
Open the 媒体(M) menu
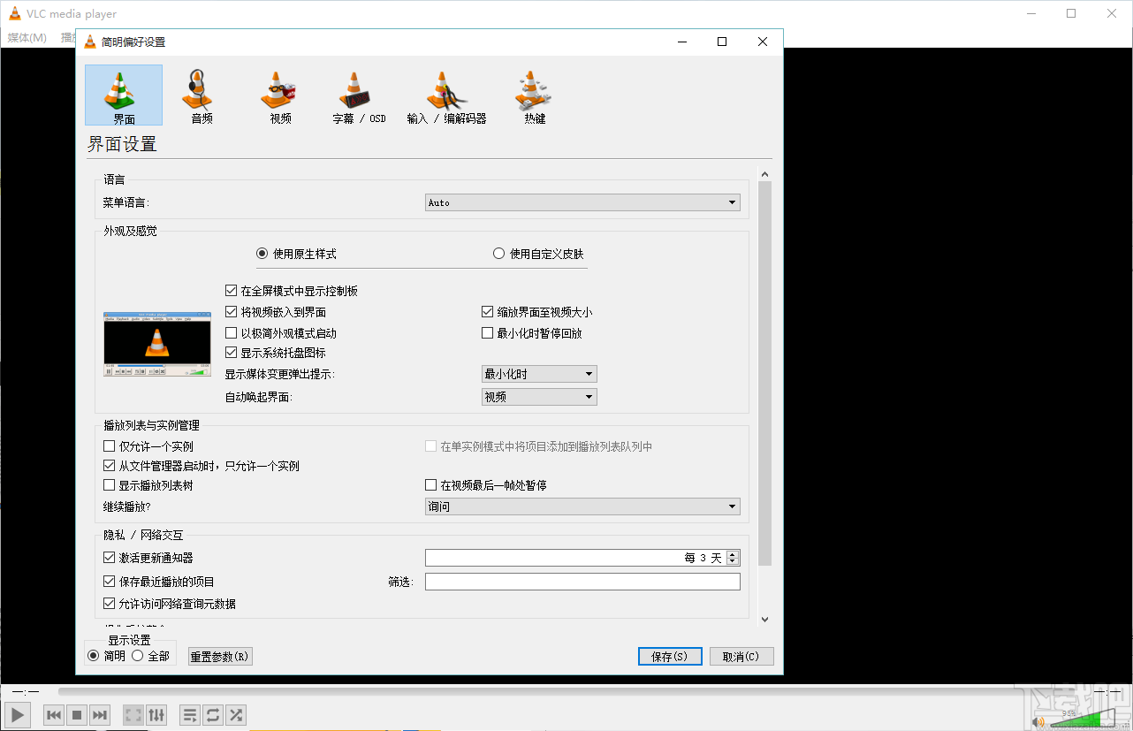(x=27, y=37)
